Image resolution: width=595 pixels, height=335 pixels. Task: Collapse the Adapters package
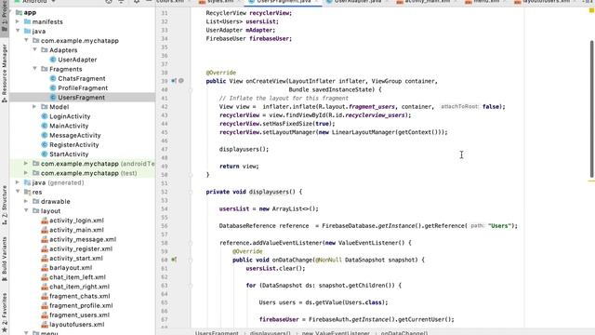pos(35,50)
